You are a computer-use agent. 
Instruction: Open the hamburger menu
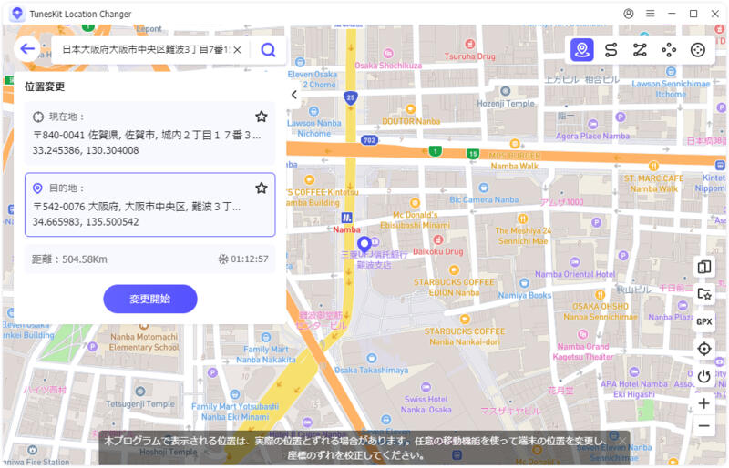(x=651, y=14)
